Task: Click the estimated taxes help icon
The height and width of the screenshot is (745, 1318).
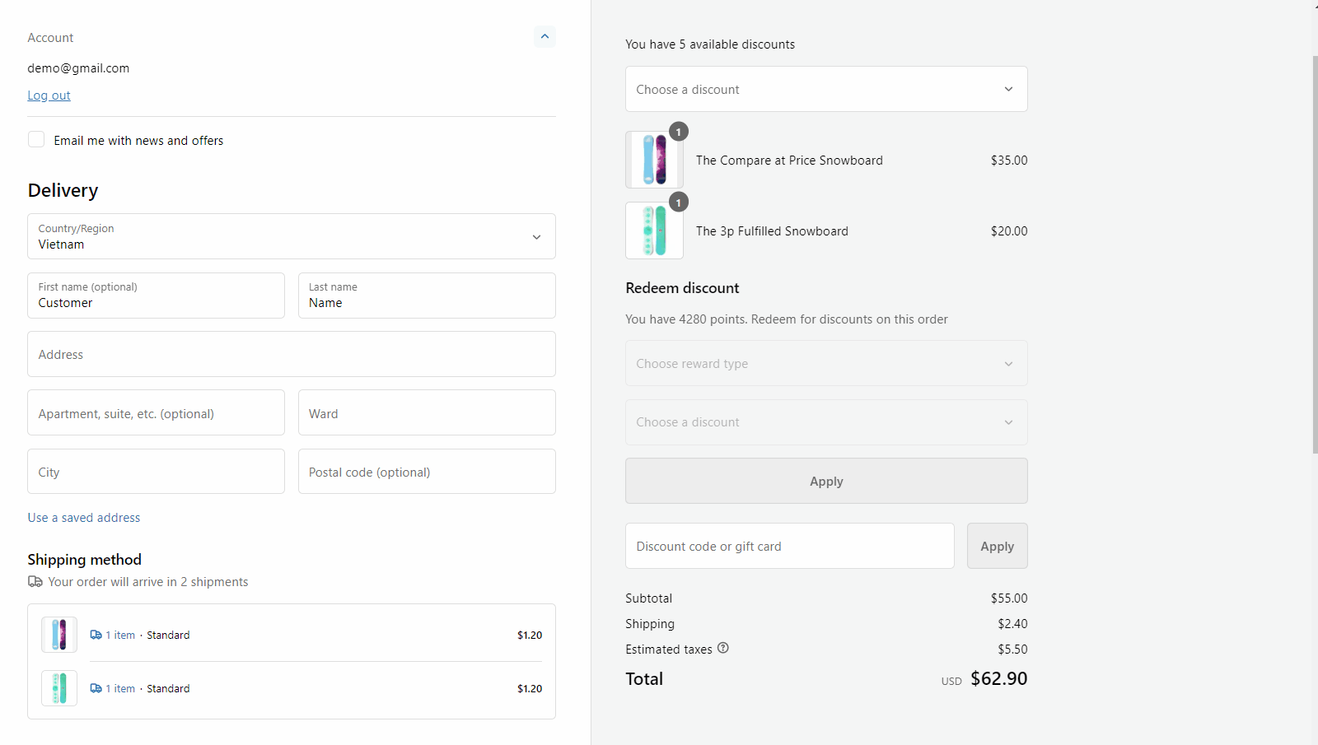Action: 722,648
